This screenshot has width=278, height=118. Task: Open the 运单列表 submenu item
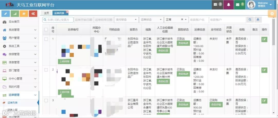tap(13, 103)
